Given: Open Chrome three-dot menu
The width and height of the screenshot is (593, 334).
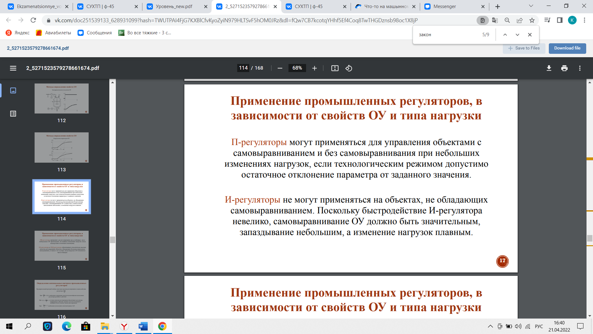Looking at the screenshot, I should click(x=584, y=20).
